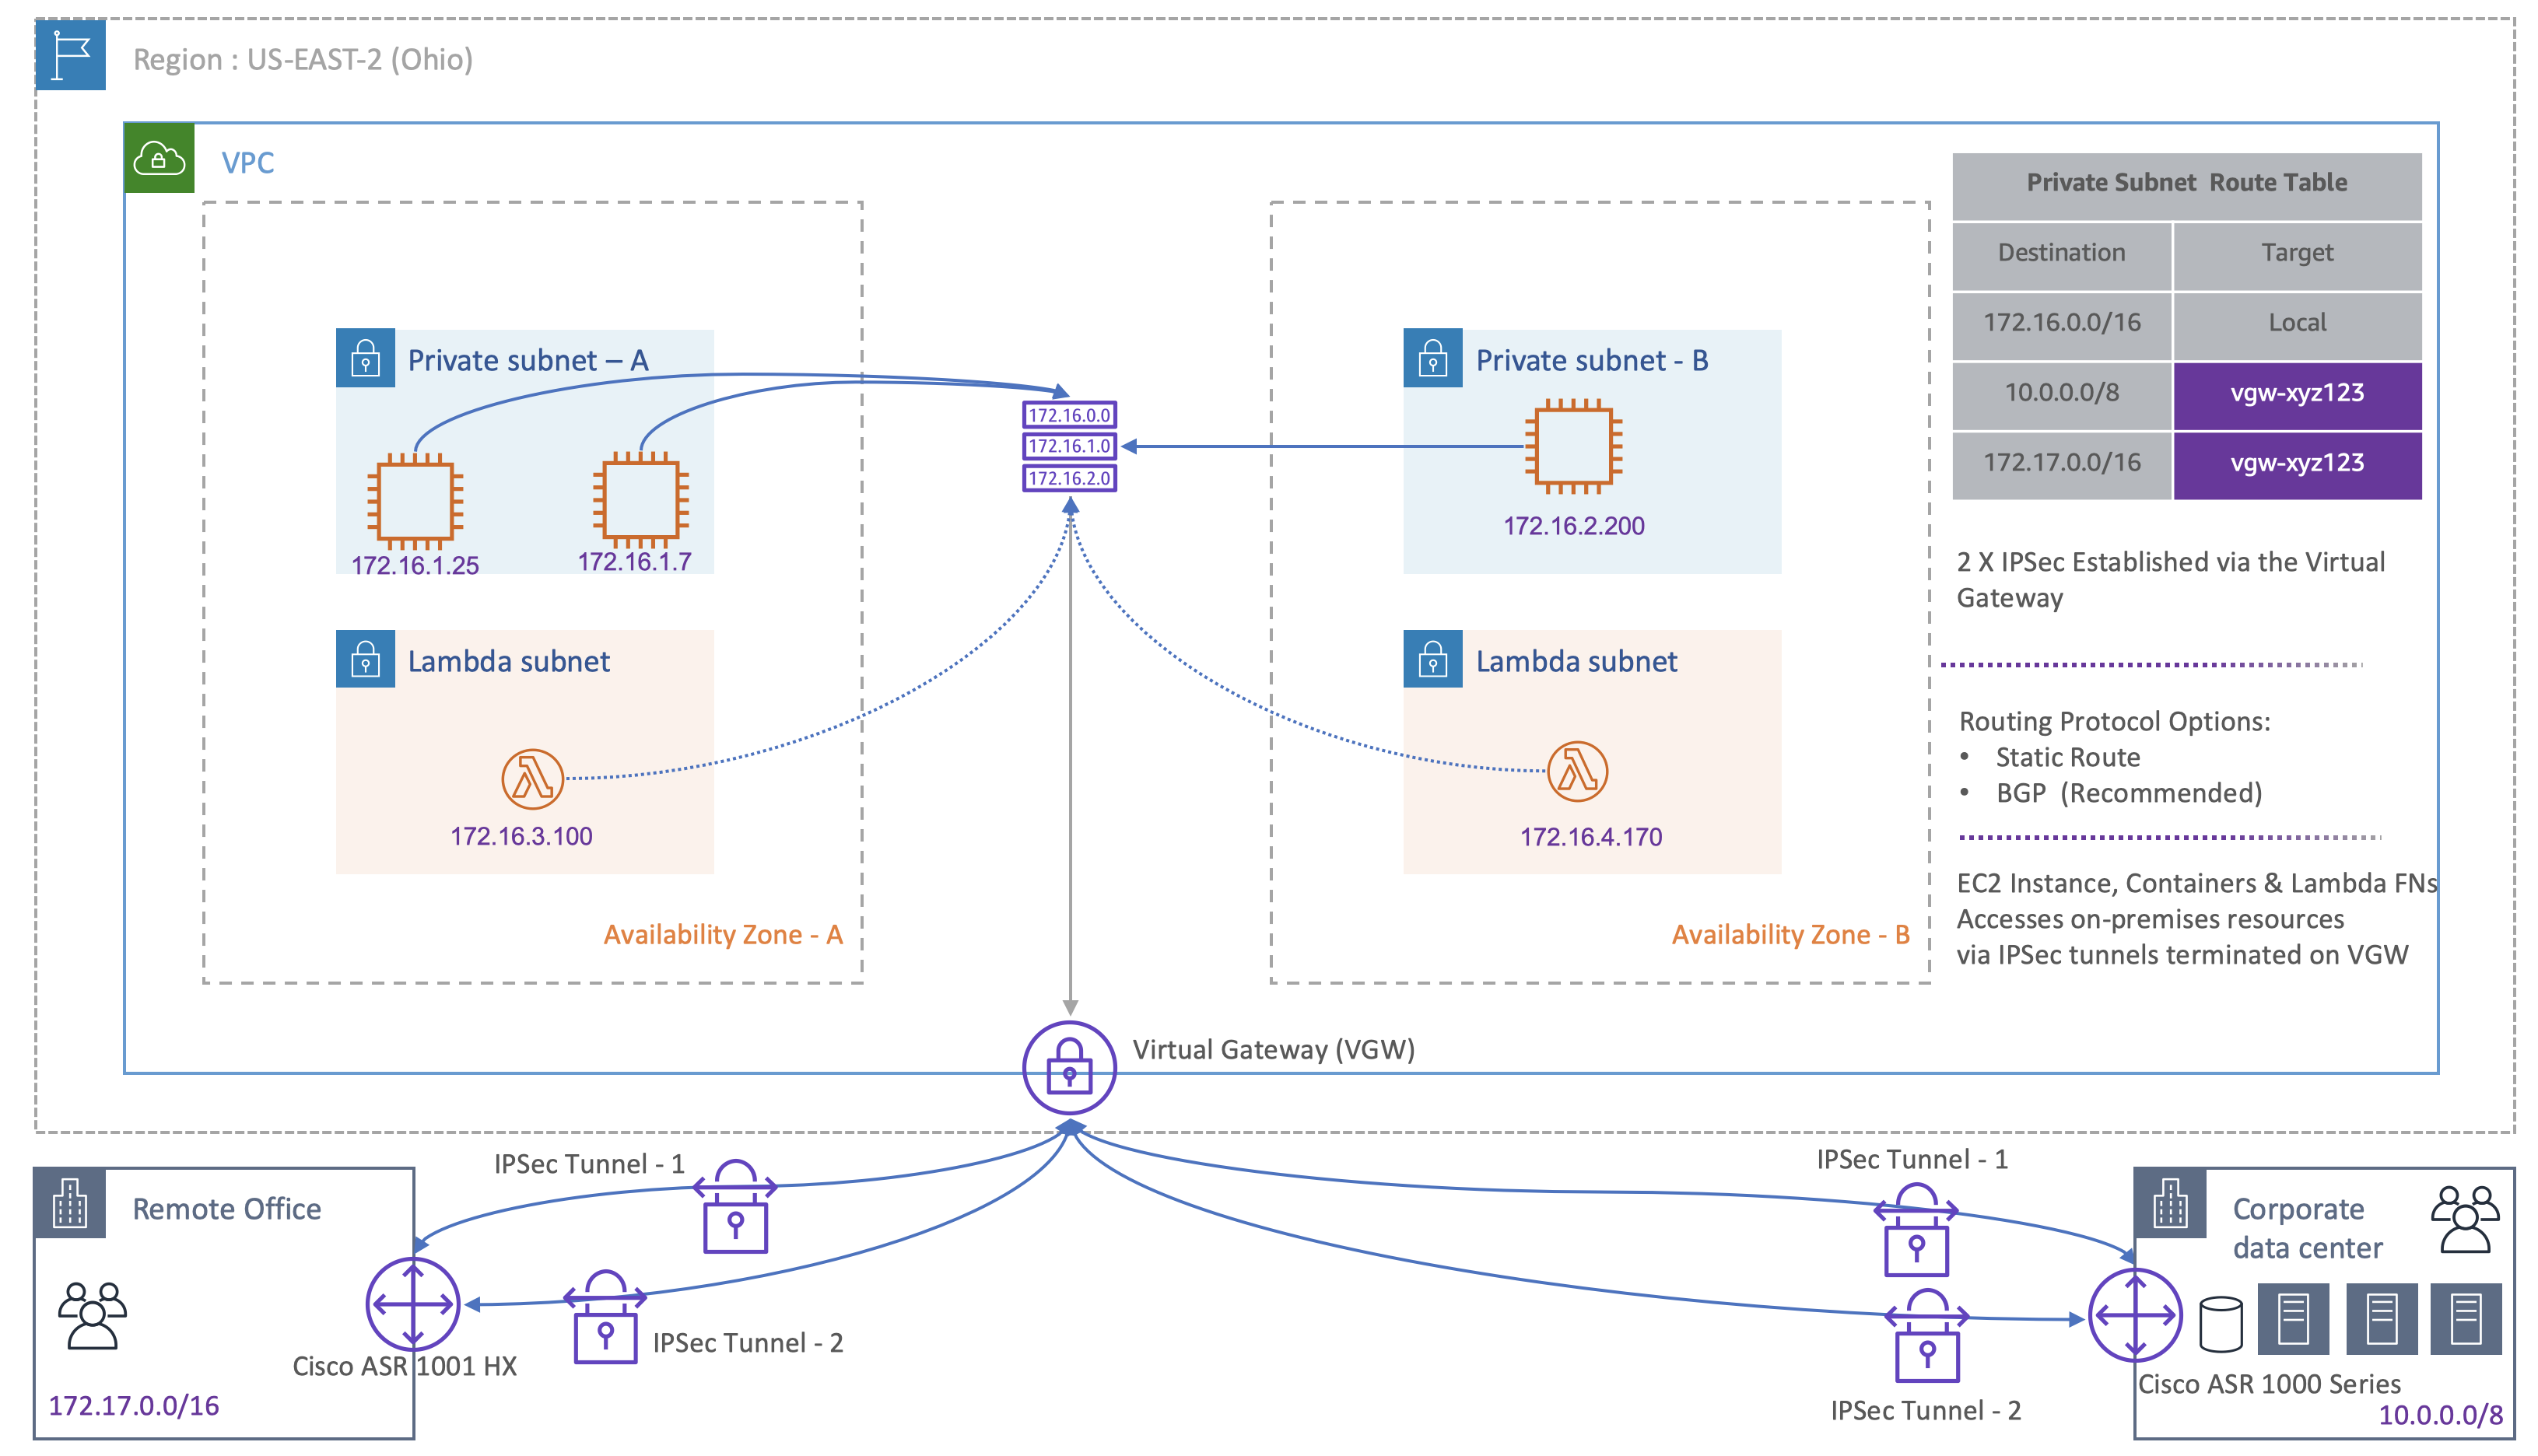The height and width of the screenshot is (1456, 2538).
Task: Select Lambda function icon 172.16.3.100
Action: click(532, 779)
